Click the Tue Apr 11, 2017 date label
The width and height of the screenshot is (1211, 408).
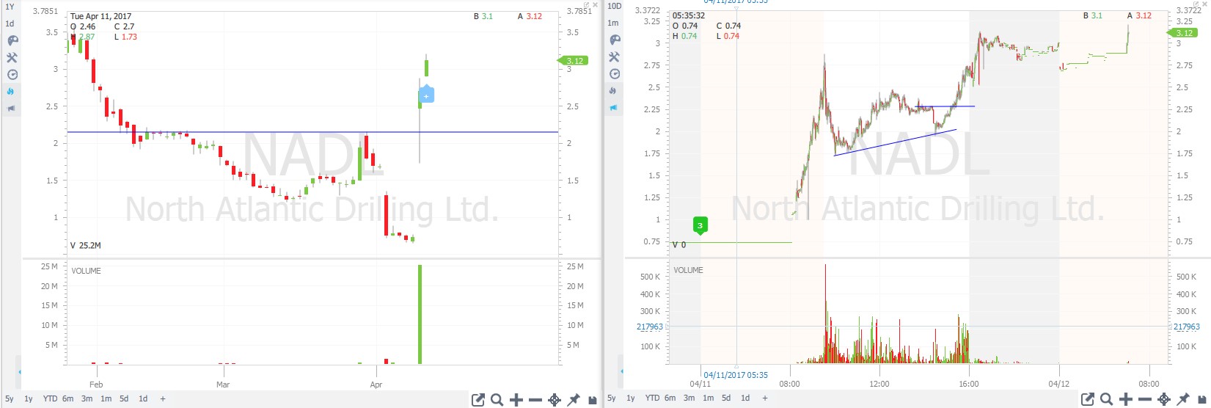(100, 16)
